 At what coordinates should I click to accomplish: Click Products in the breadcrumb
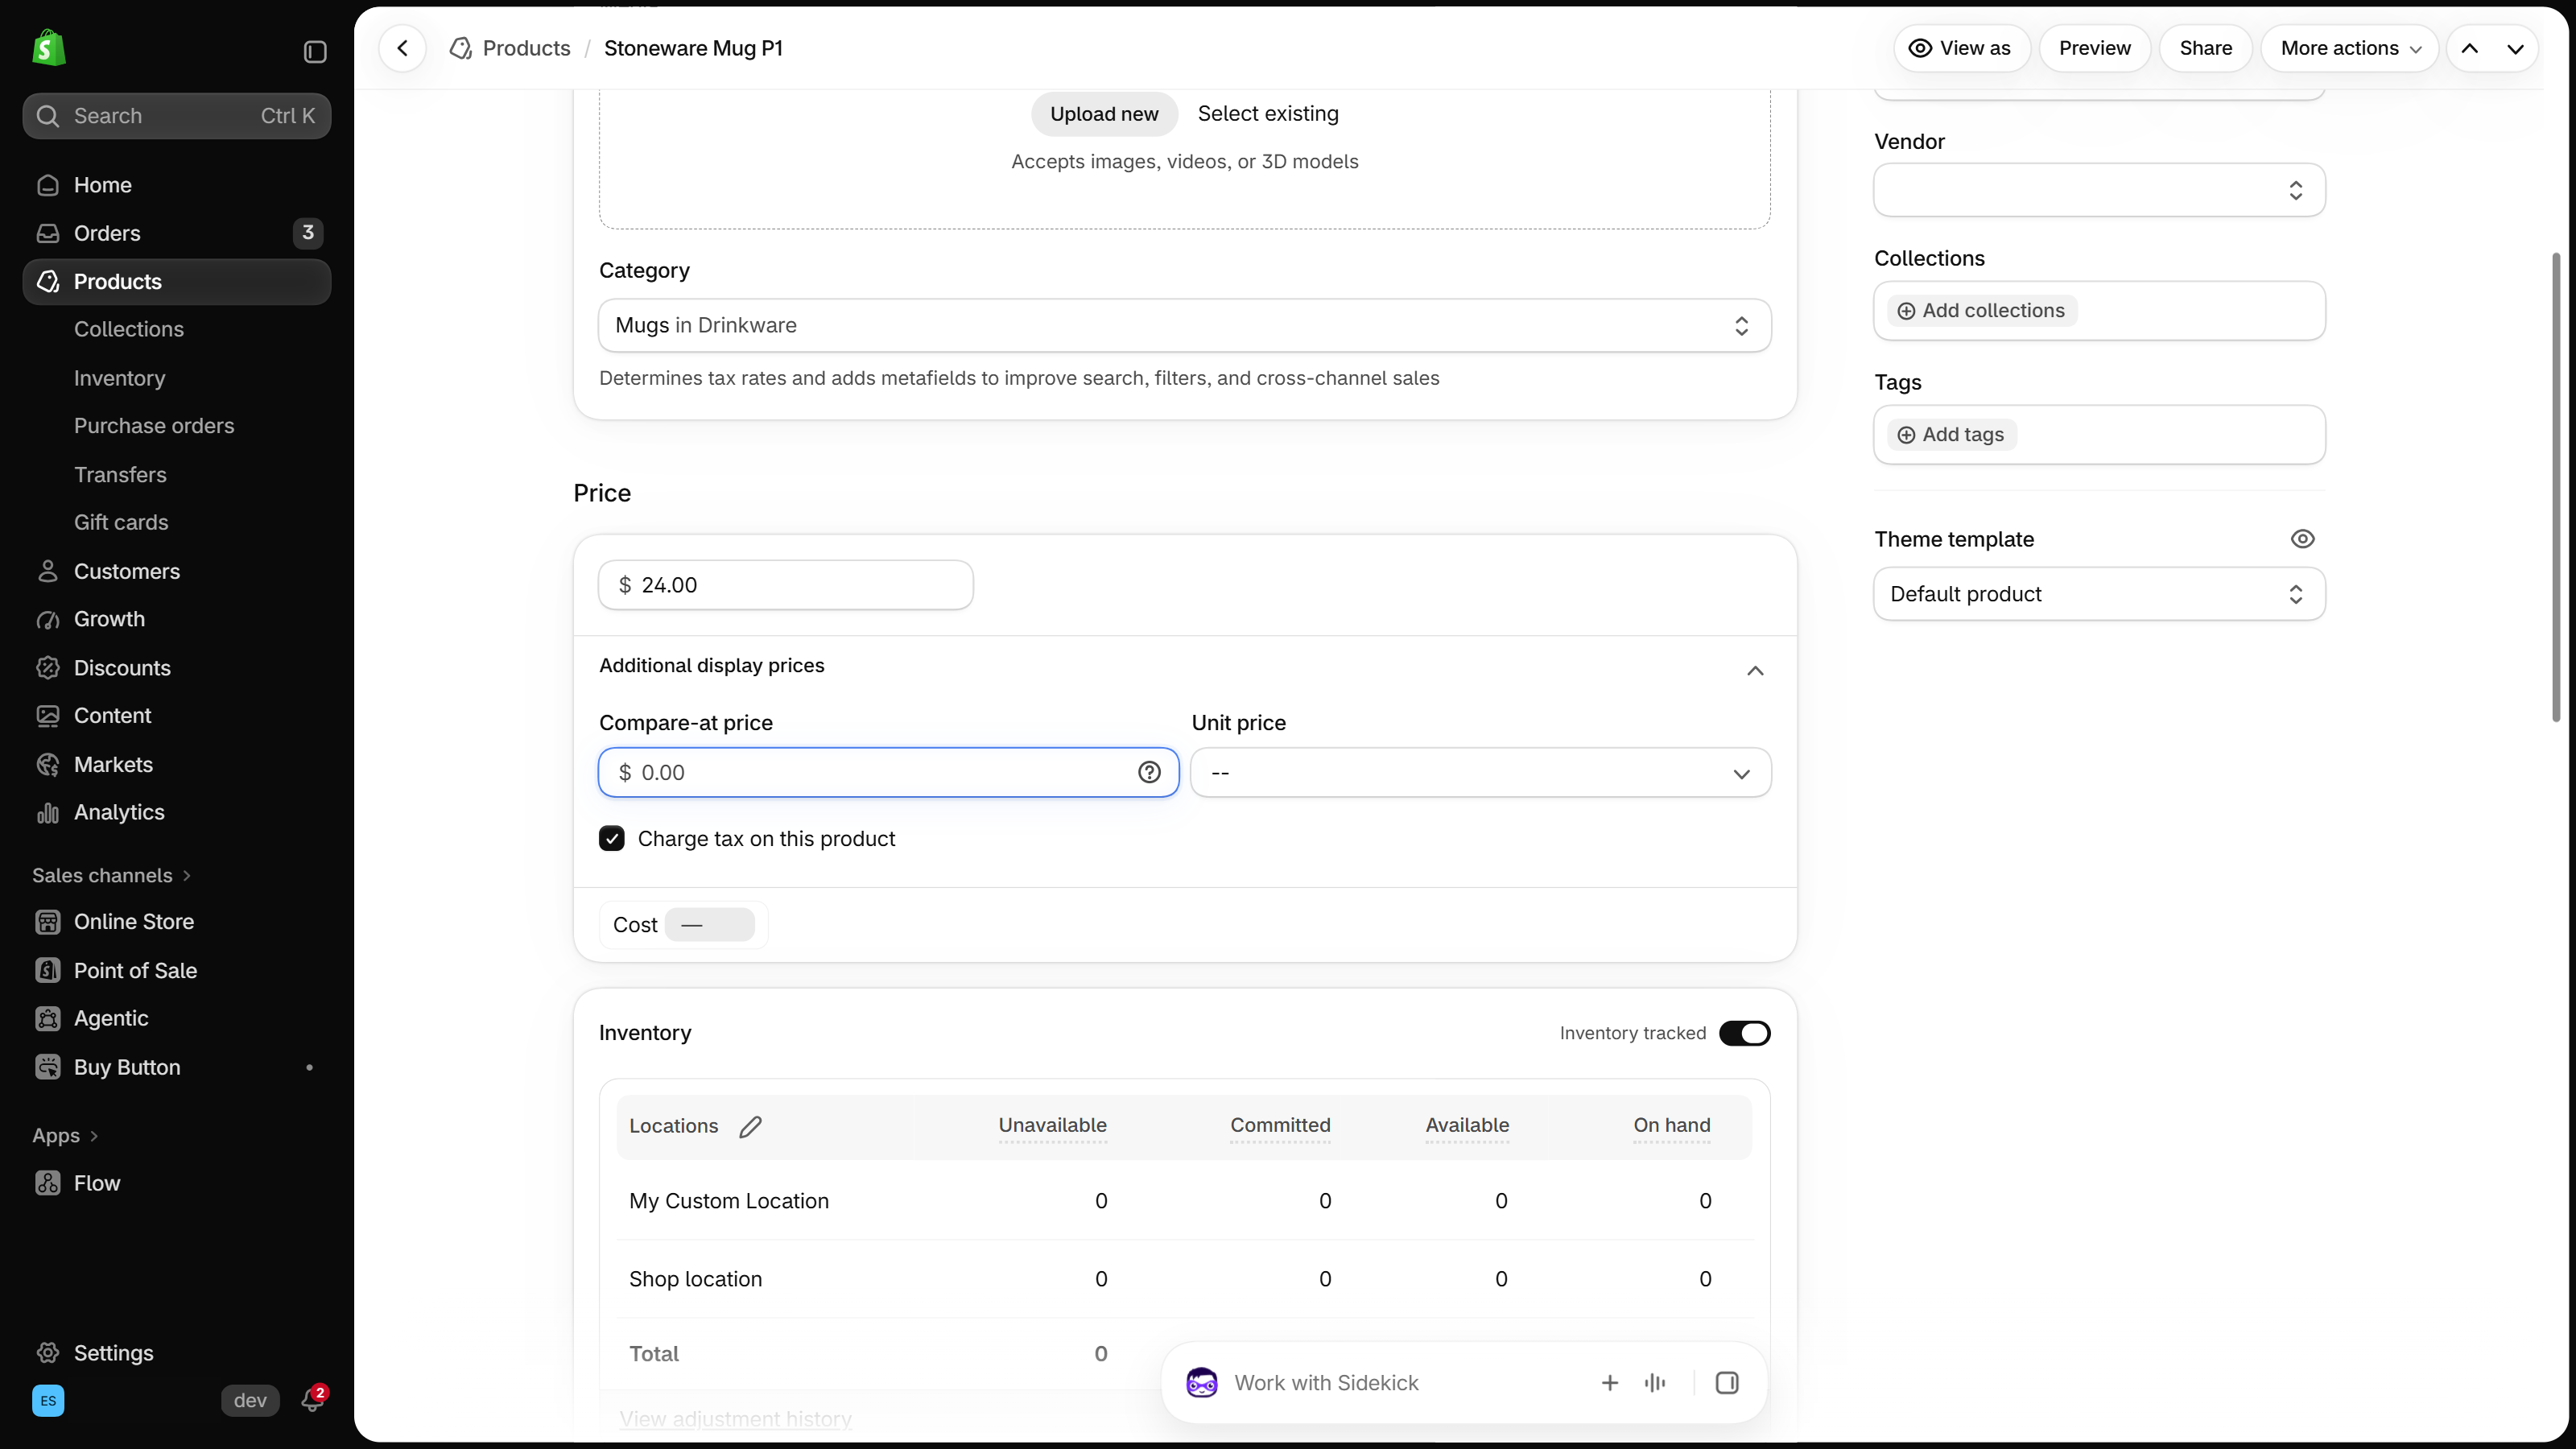point(526,48)
